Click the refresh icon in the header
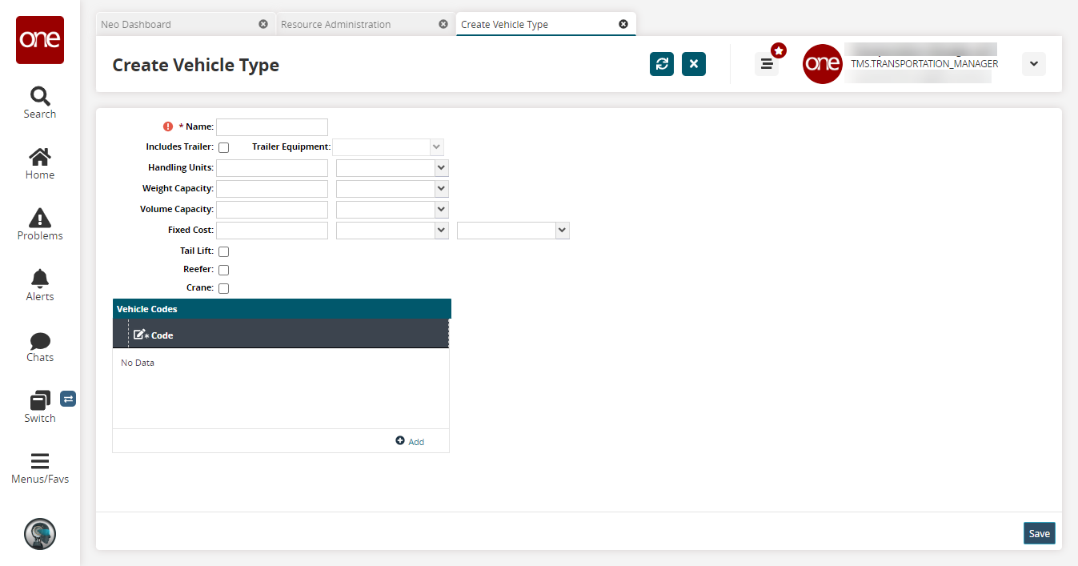 point(662,64)
